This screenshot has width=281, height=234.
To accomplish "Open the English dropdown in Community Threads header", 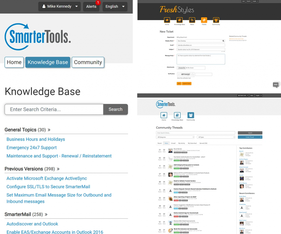I will click(258, 95).
